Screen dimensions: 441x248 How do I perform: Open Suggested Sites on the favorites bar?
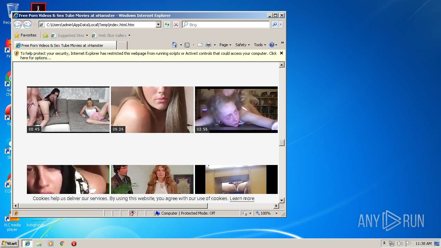69,35
